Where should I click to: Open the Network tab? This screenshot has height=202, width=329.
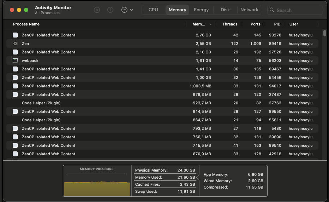point(249,10)
